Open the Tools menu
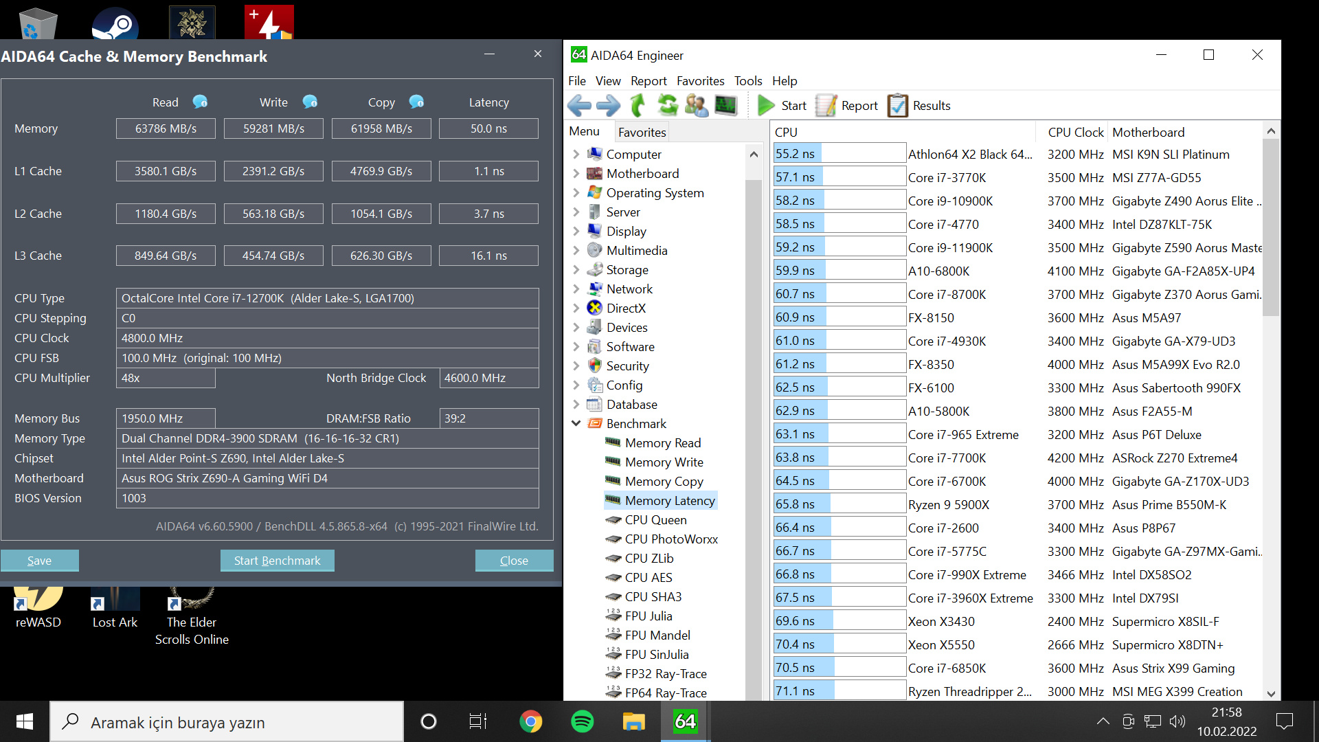 [748, 81]
